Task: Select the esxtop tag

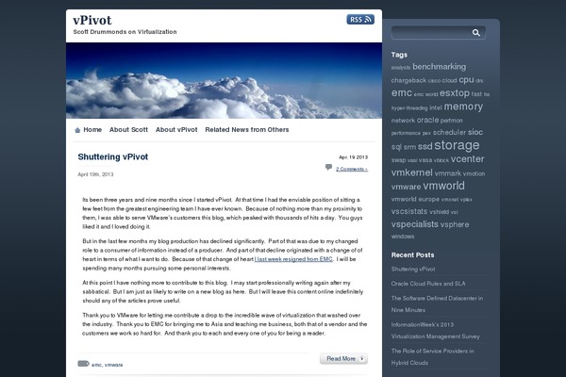Action: click(x=455, y=93)
